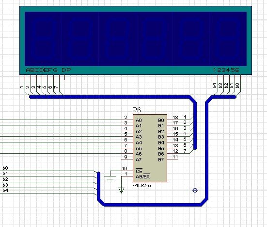Viewport: 267px width, 227px height.
Task: Click the 123456 digit label text
Action: (x=226, y=70)
